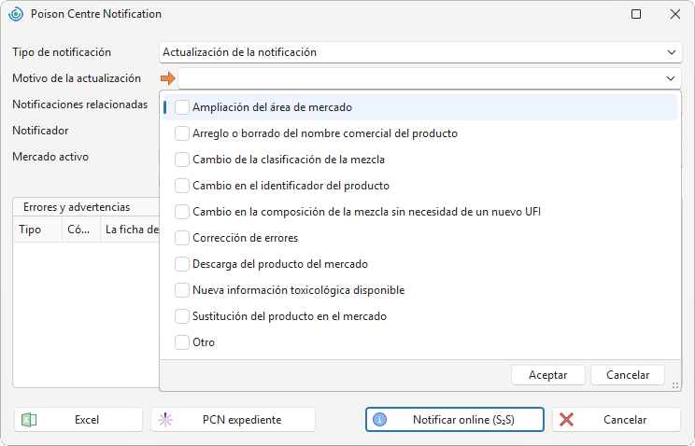Enable Nueva información toxicológica disponible
Viewport: 695px width, 446px height.
point(182,290)
